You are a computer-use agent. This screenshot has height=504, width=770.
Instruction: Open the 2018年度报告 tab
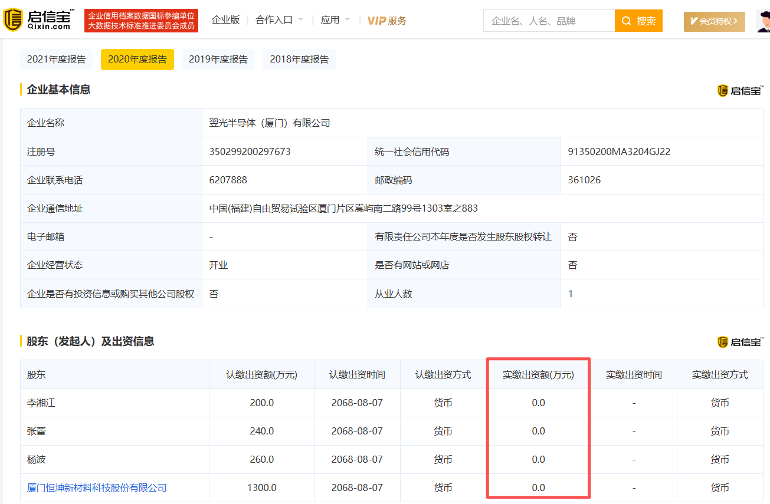(x=299, y=59)
